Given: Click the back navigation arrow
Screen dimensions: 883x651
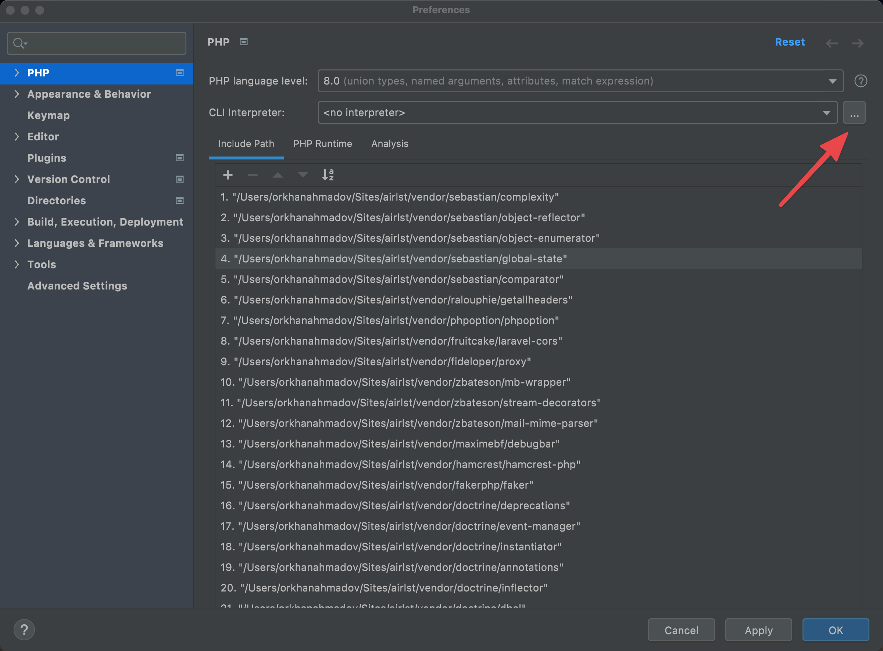Looking at the screenshot, I should [x=832, y=43].
